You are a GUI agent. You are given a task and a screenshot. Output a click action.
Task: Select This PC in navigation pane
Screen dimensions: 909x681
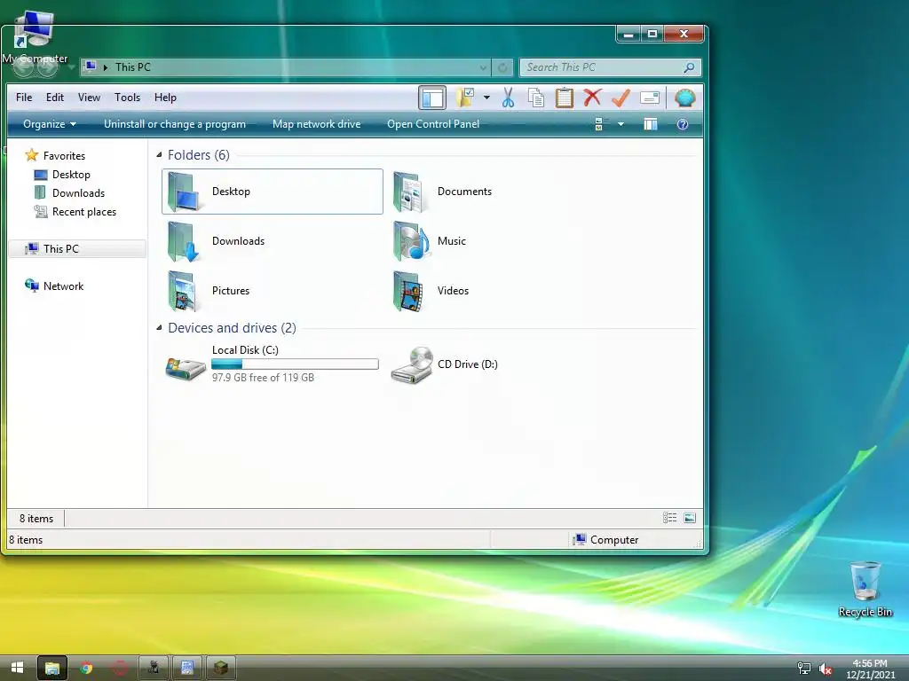(77, 248)
